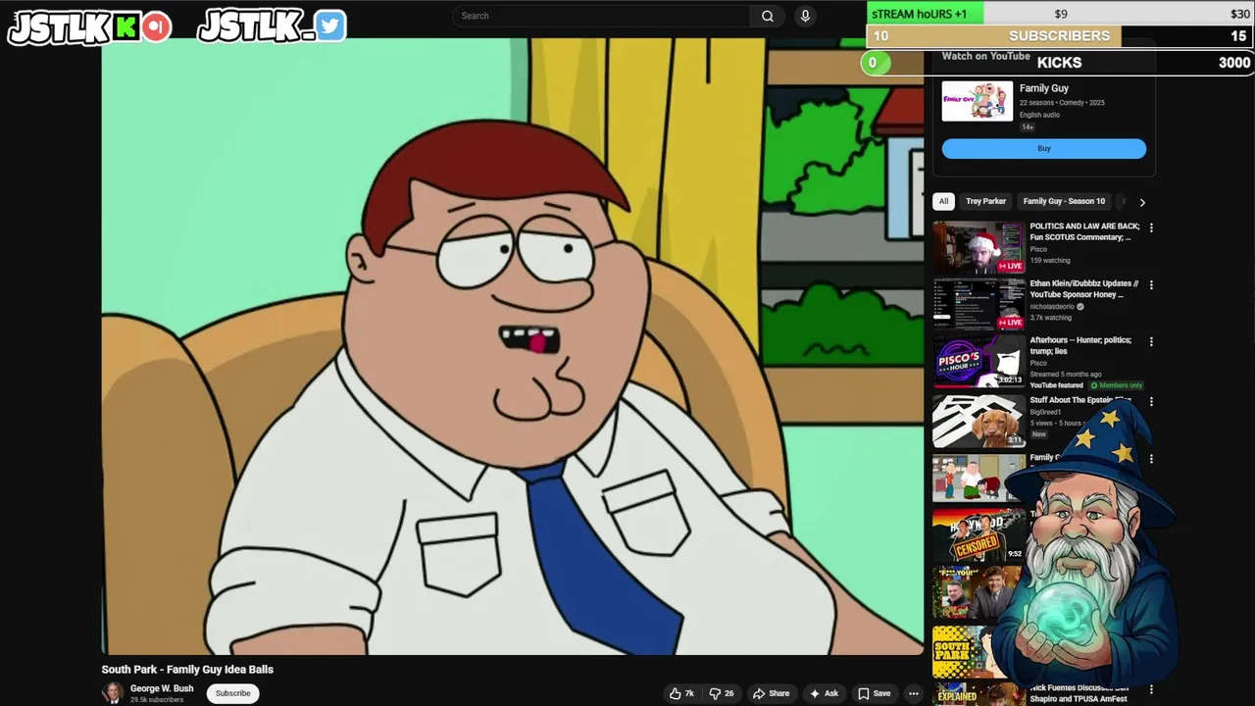Open Santa hat live stream thumbnail

tap(979, 247)
